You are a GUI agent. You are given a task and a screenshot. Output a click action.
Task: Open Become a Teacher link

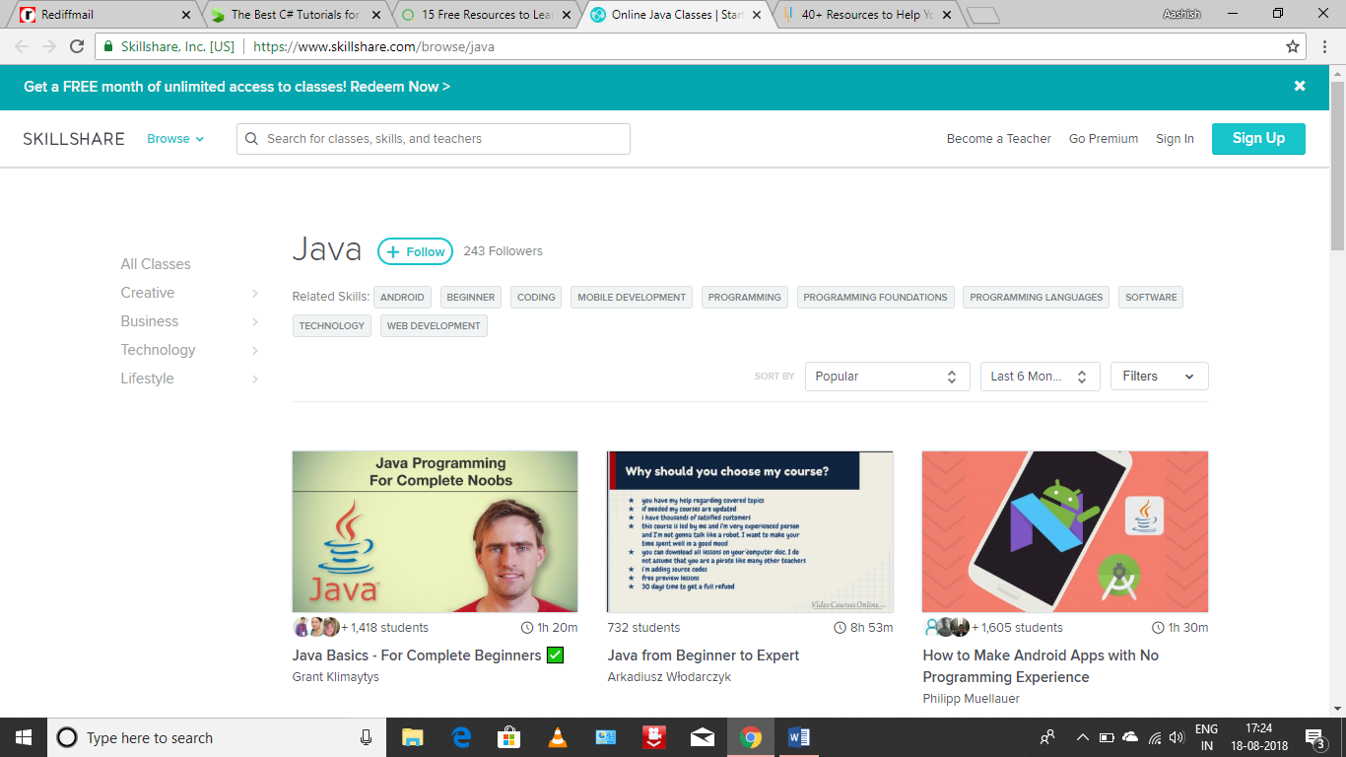pos(999,139)
